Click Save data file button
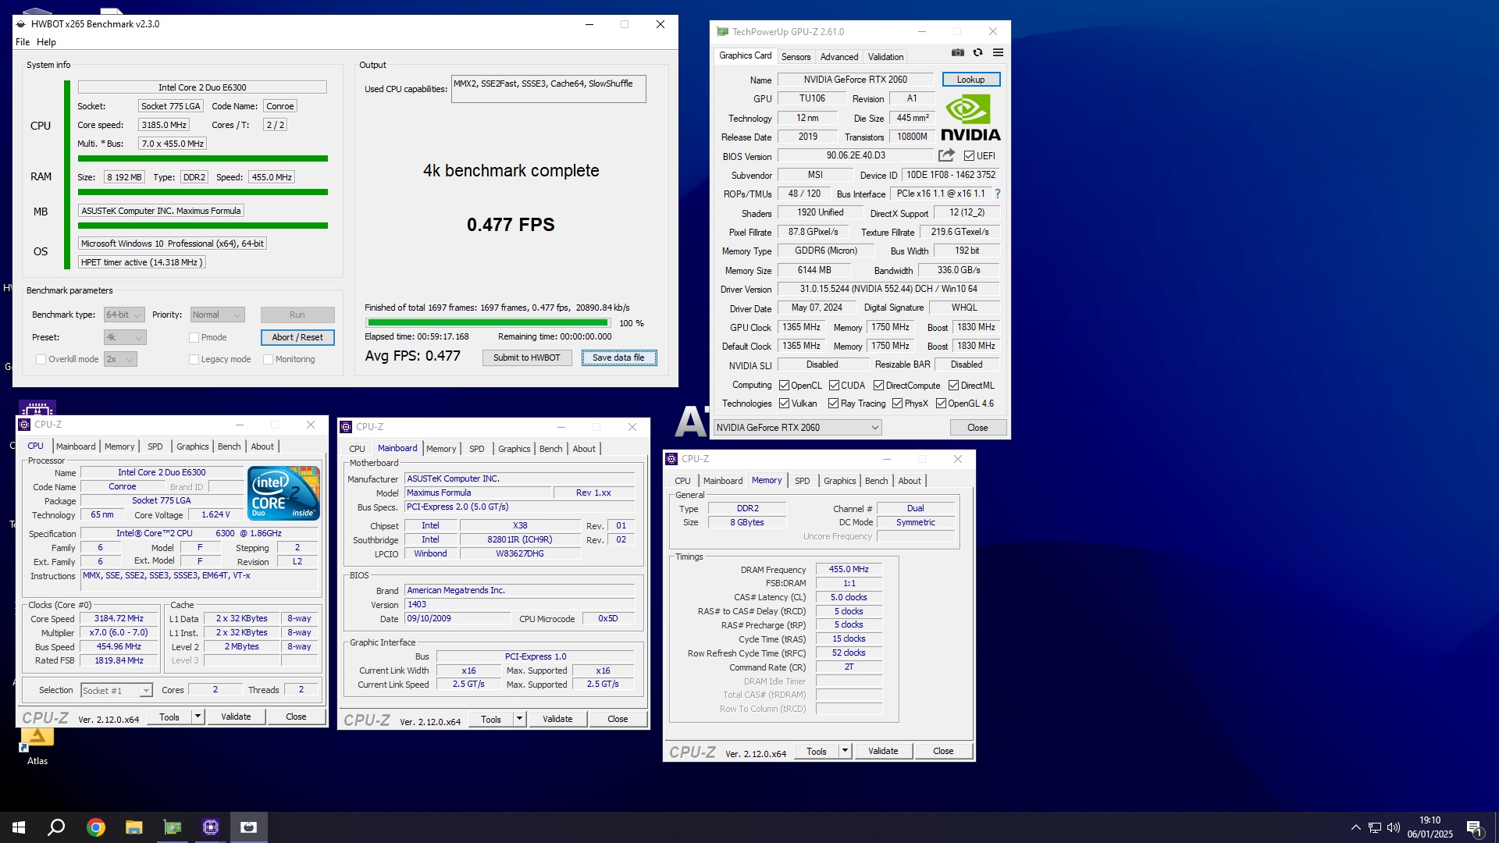This screenshot has height=843, width=1499. coord(619,357)
